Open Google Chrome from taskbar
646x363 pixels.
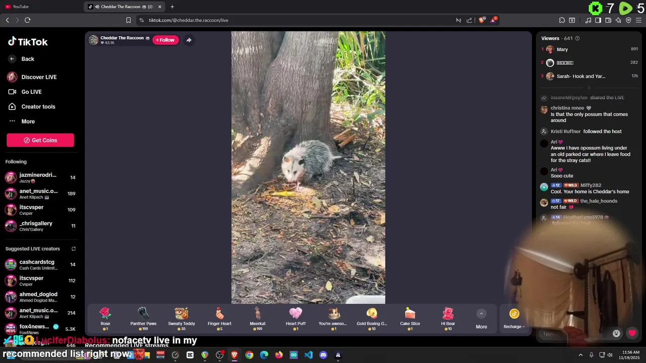[249, 355]
